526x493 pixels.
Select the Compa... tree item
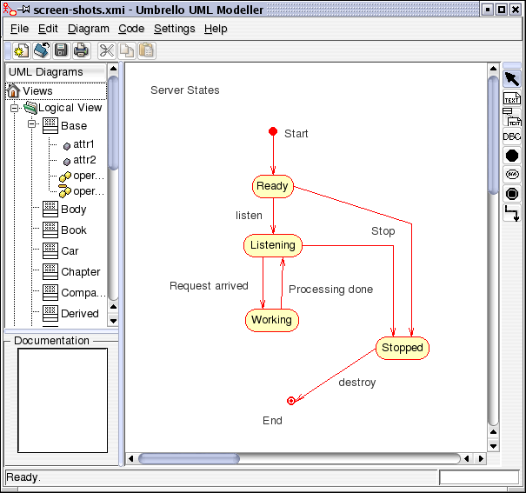point(83,293)
